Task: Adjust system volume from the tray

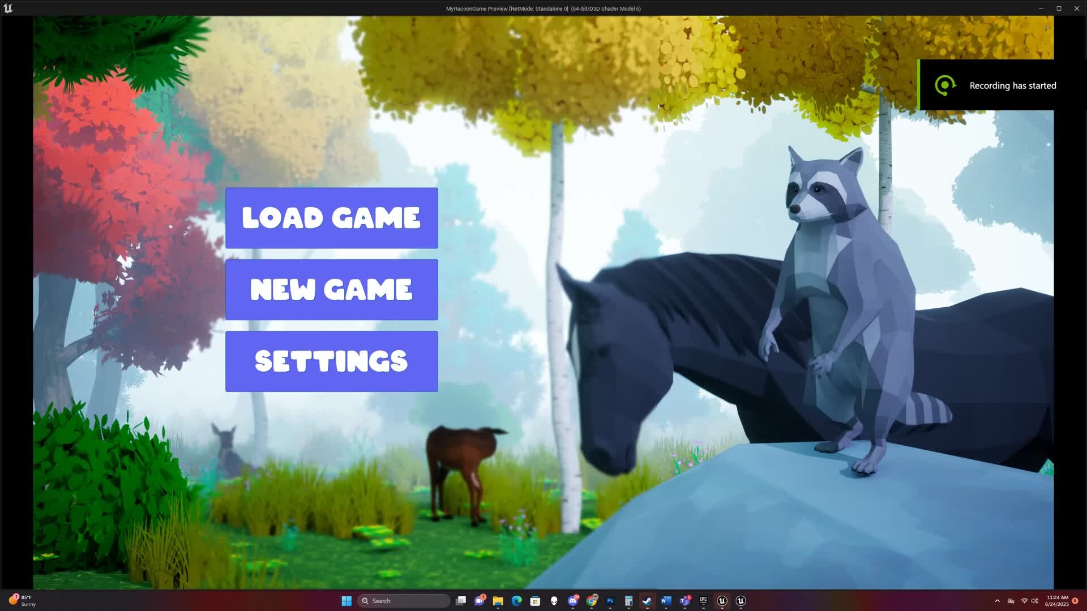Action: pos(1034,601)
